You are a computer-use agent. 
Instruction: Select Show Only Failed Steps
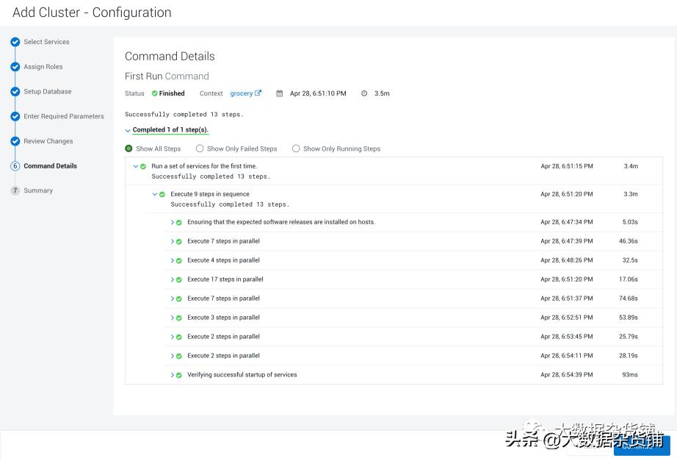tap(199, 148)
